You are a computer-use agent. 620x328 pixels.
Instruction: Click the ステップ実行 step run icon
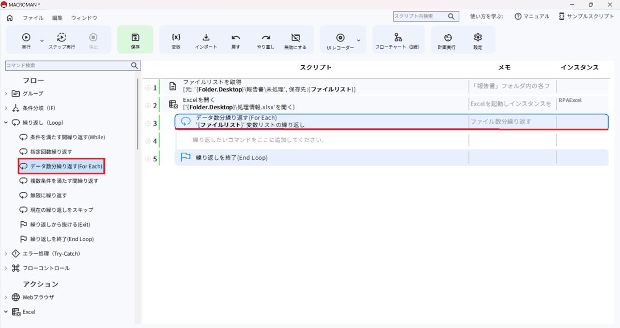(61, 37)
